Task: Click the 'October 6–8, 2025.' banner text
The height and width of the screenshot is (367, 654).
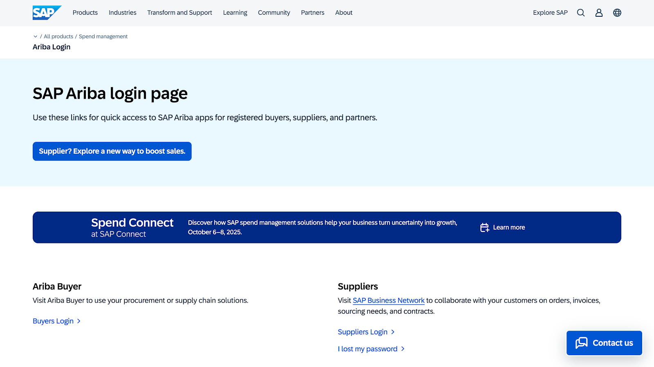Action: point(215,232)
